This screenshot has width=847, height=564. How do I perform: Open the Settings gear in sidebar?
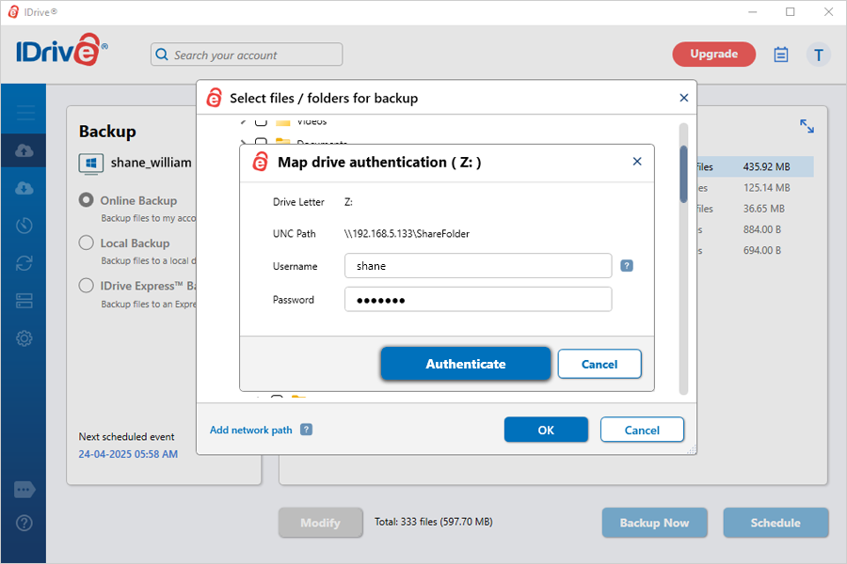[x=25, y=338]
